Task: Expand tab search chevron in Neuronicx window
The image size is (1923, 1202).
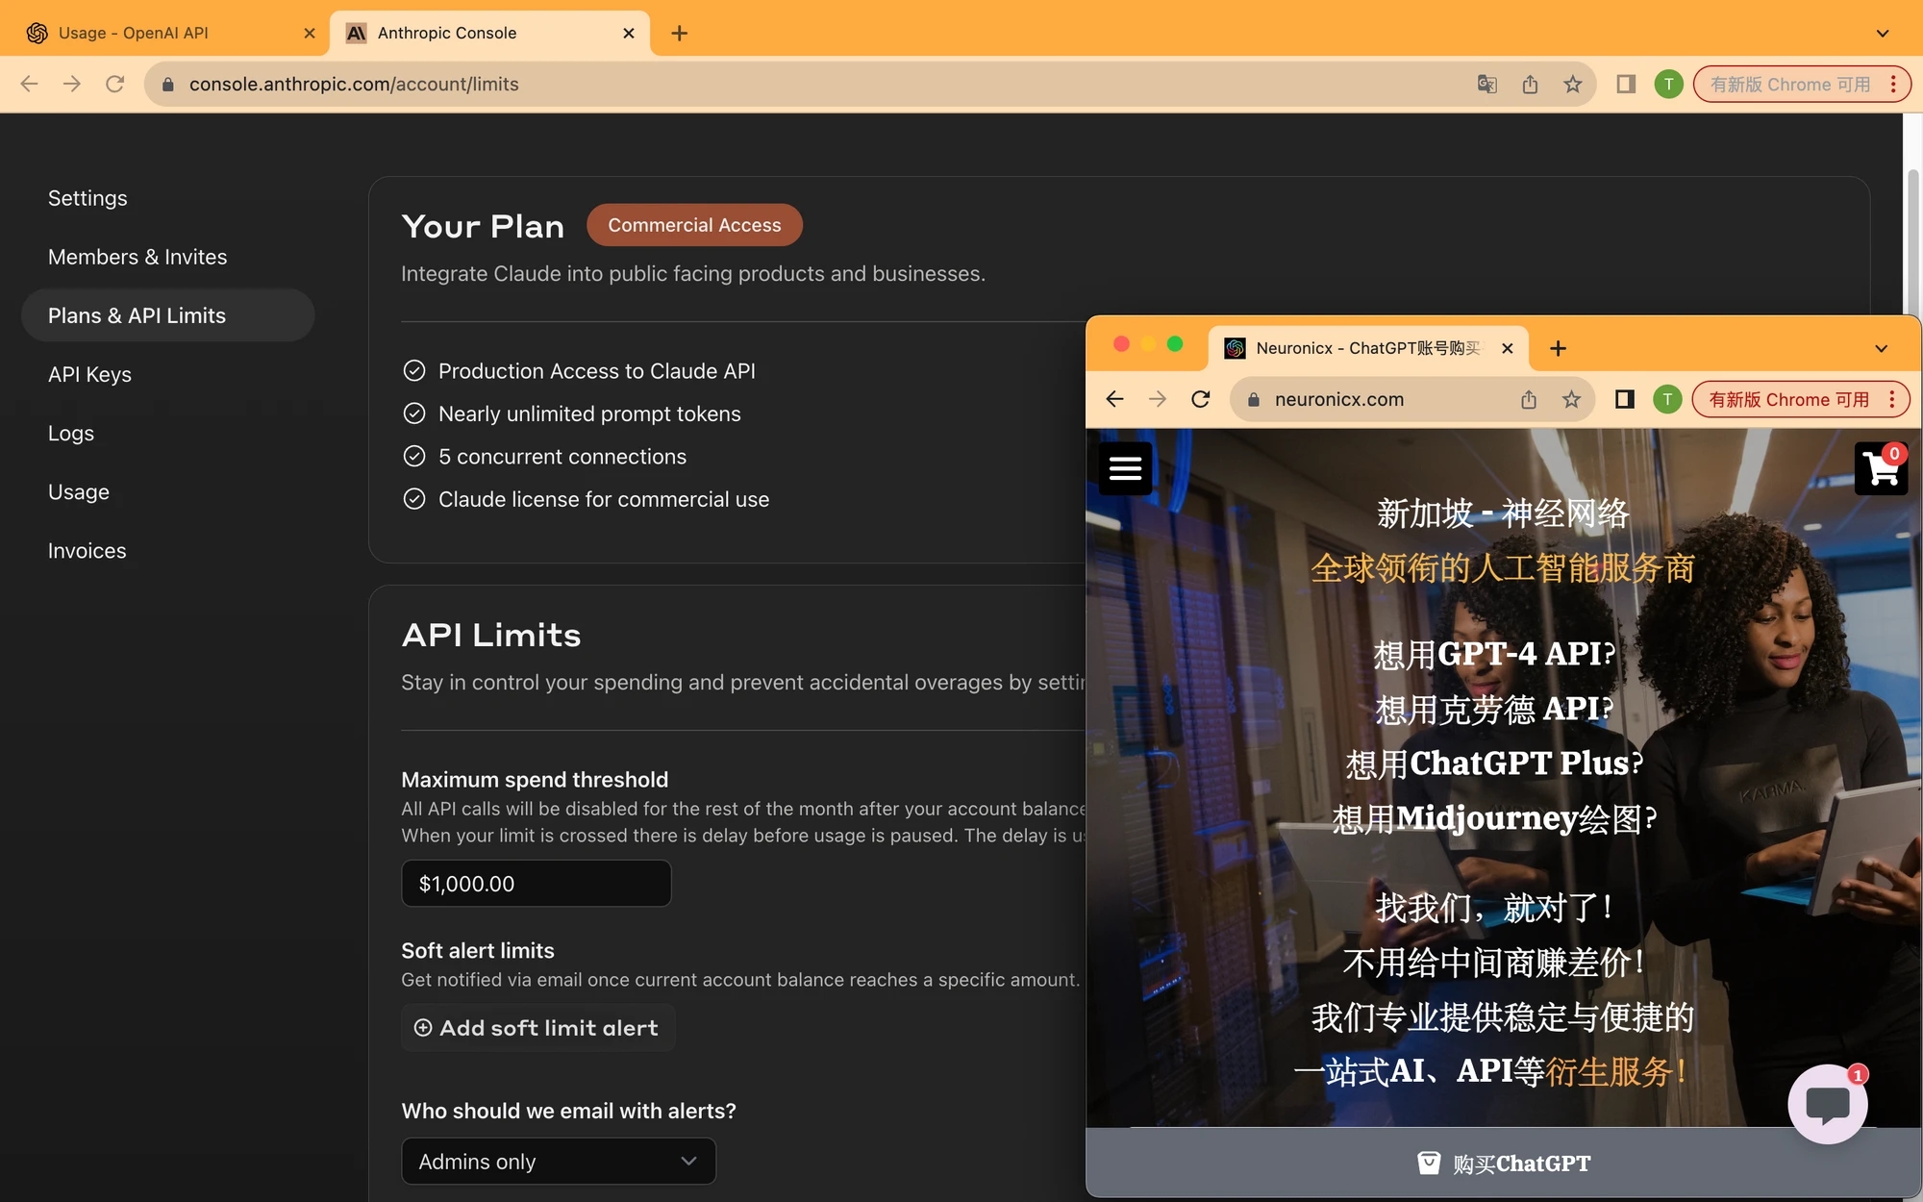Action: pyautogui.click(x=1881, y=348)
